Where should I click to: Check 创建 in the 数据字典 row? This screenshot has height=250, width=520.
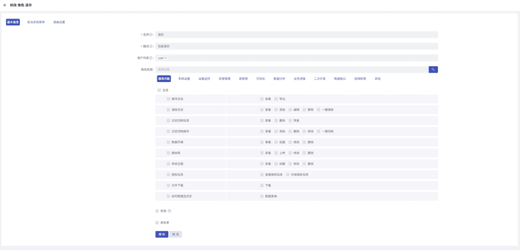pos(276,142)
